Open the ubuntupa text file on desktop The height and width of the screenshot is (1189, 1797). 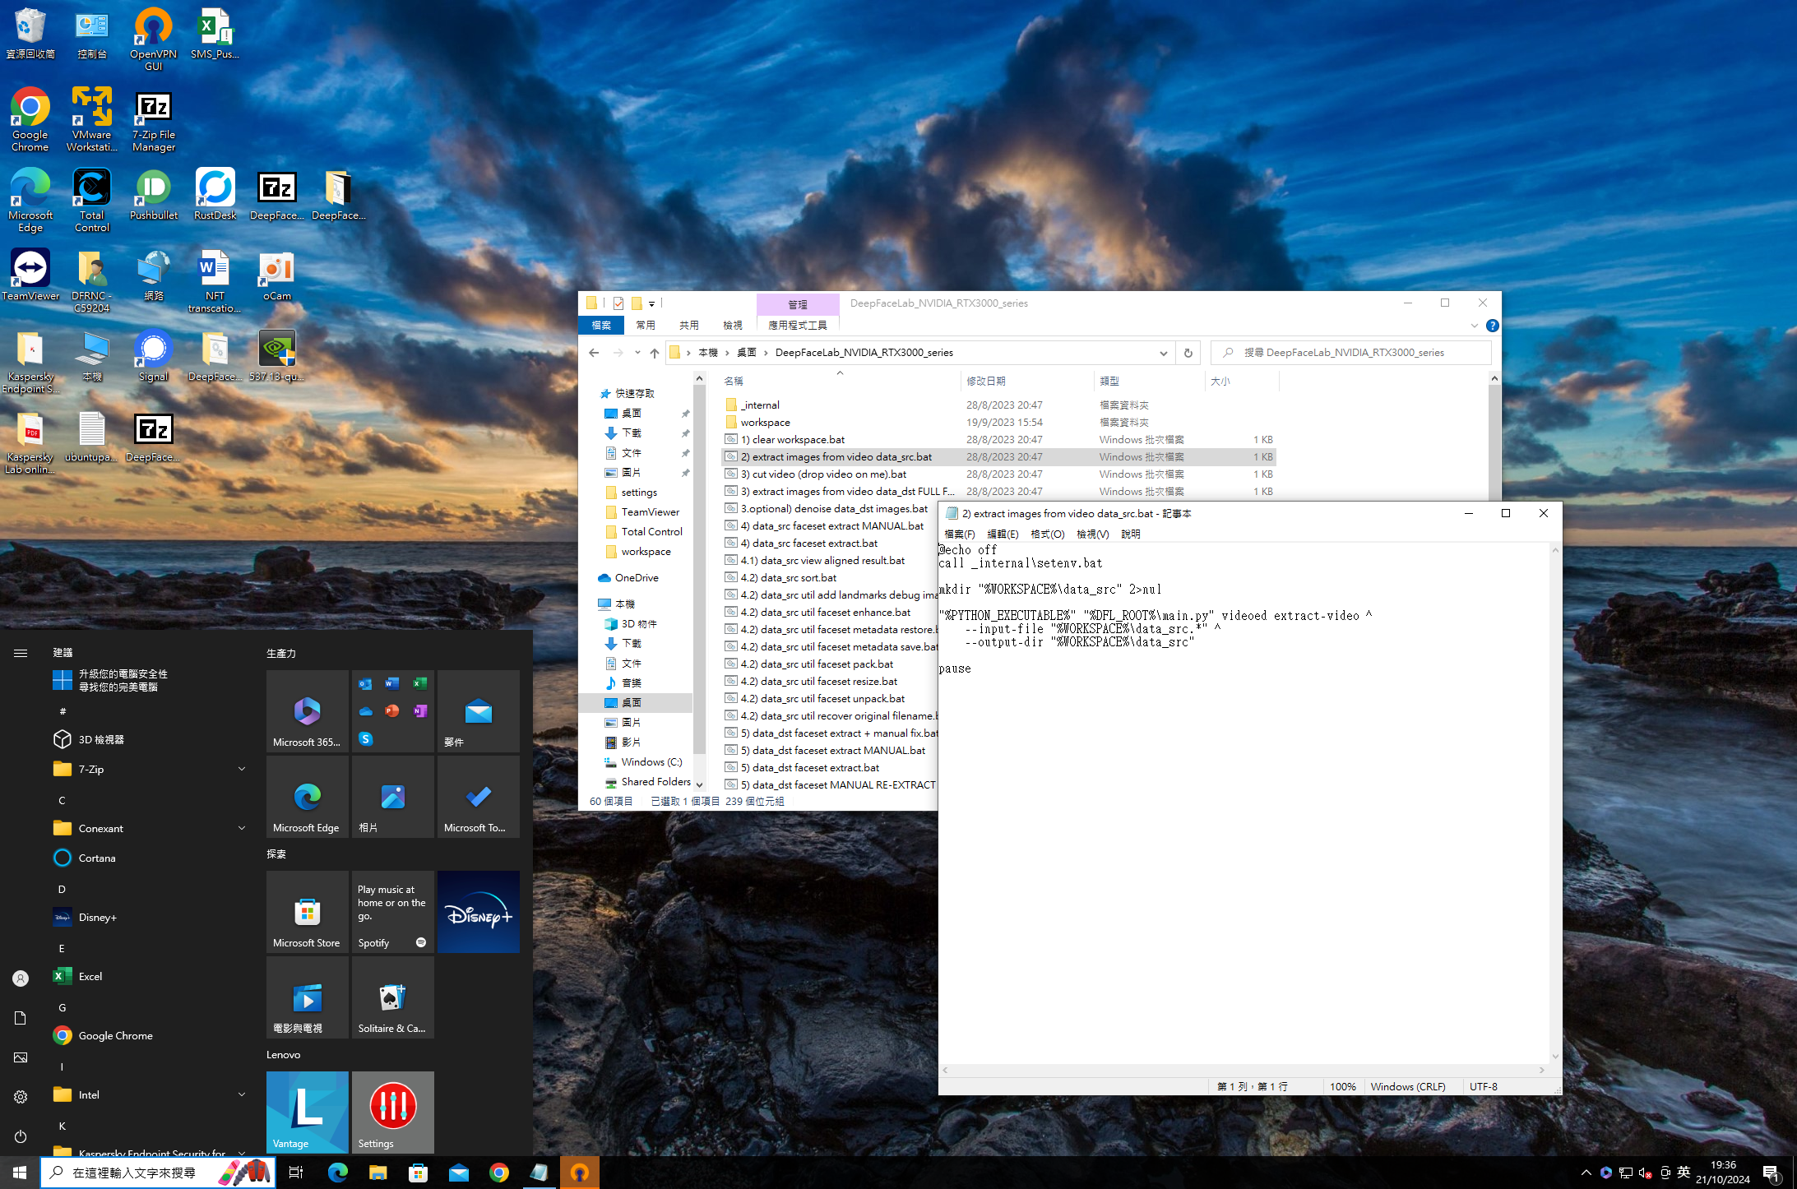pyautogui.click(x=92, y=436)
